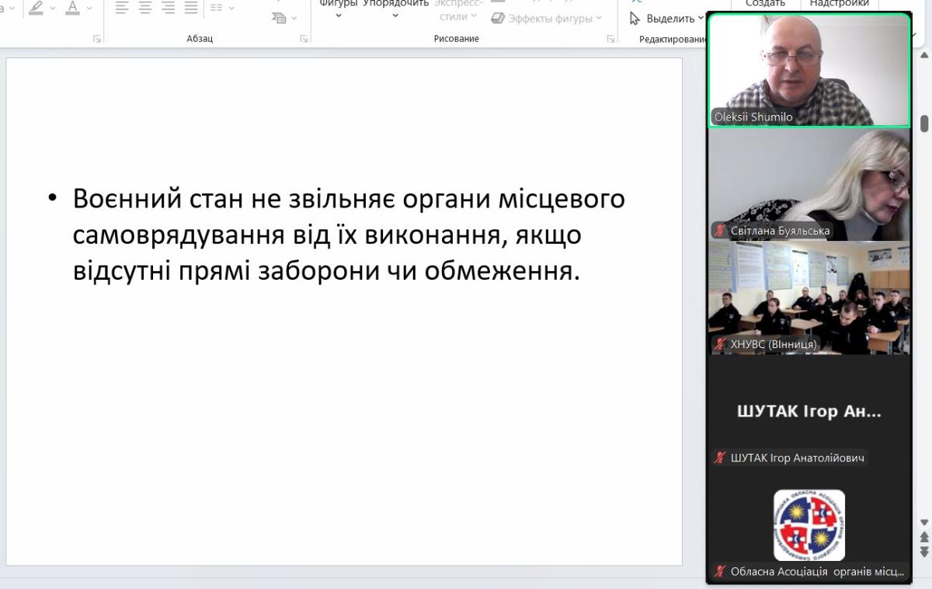
Task: Click the text highlight color pen icon
Action: [37, 8]
